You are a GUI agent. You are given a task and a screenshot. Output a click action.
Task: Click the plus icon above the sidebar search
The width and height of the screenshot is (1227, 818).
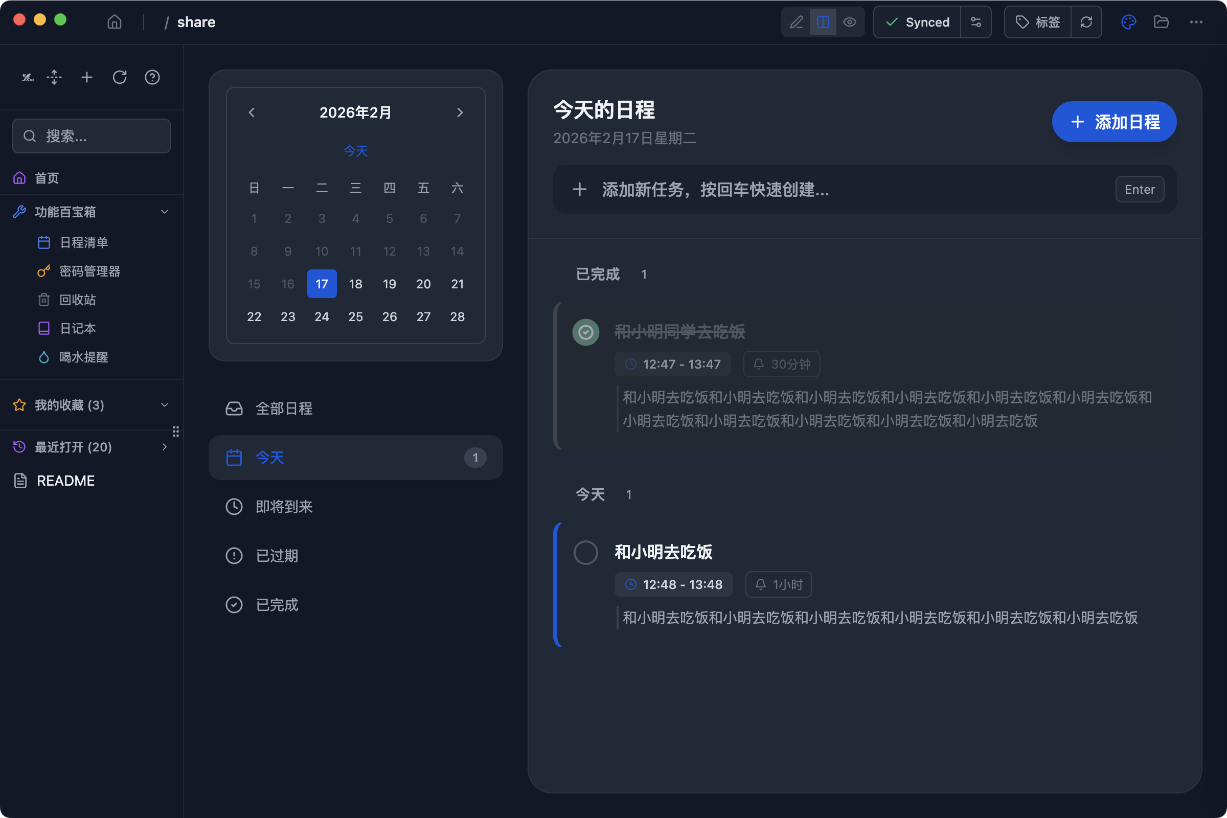tap(86, 77)
